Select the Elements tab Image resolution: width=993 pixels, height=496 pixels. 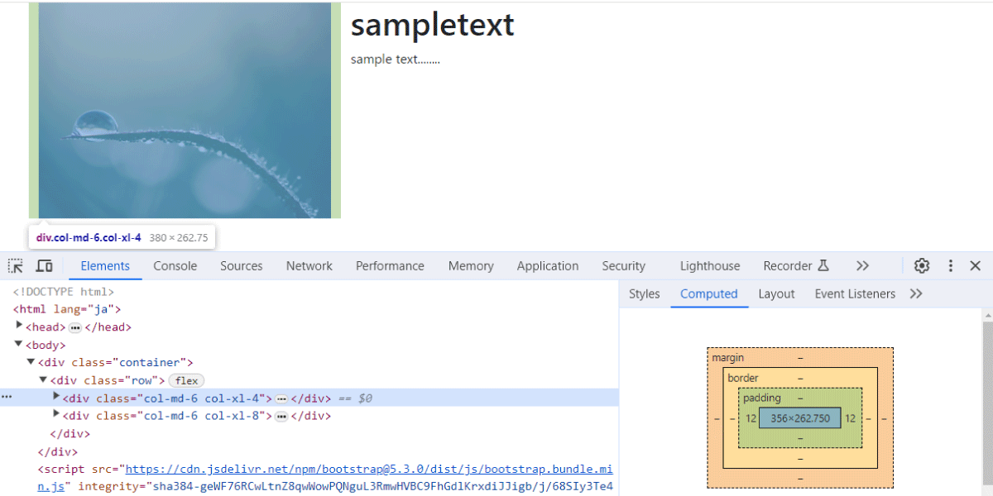[x=105, y=266]
